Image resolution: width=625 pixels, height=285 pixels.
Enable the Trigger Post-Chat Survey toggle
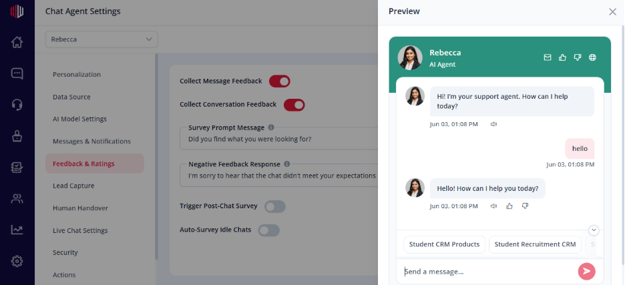coord(275,206)
